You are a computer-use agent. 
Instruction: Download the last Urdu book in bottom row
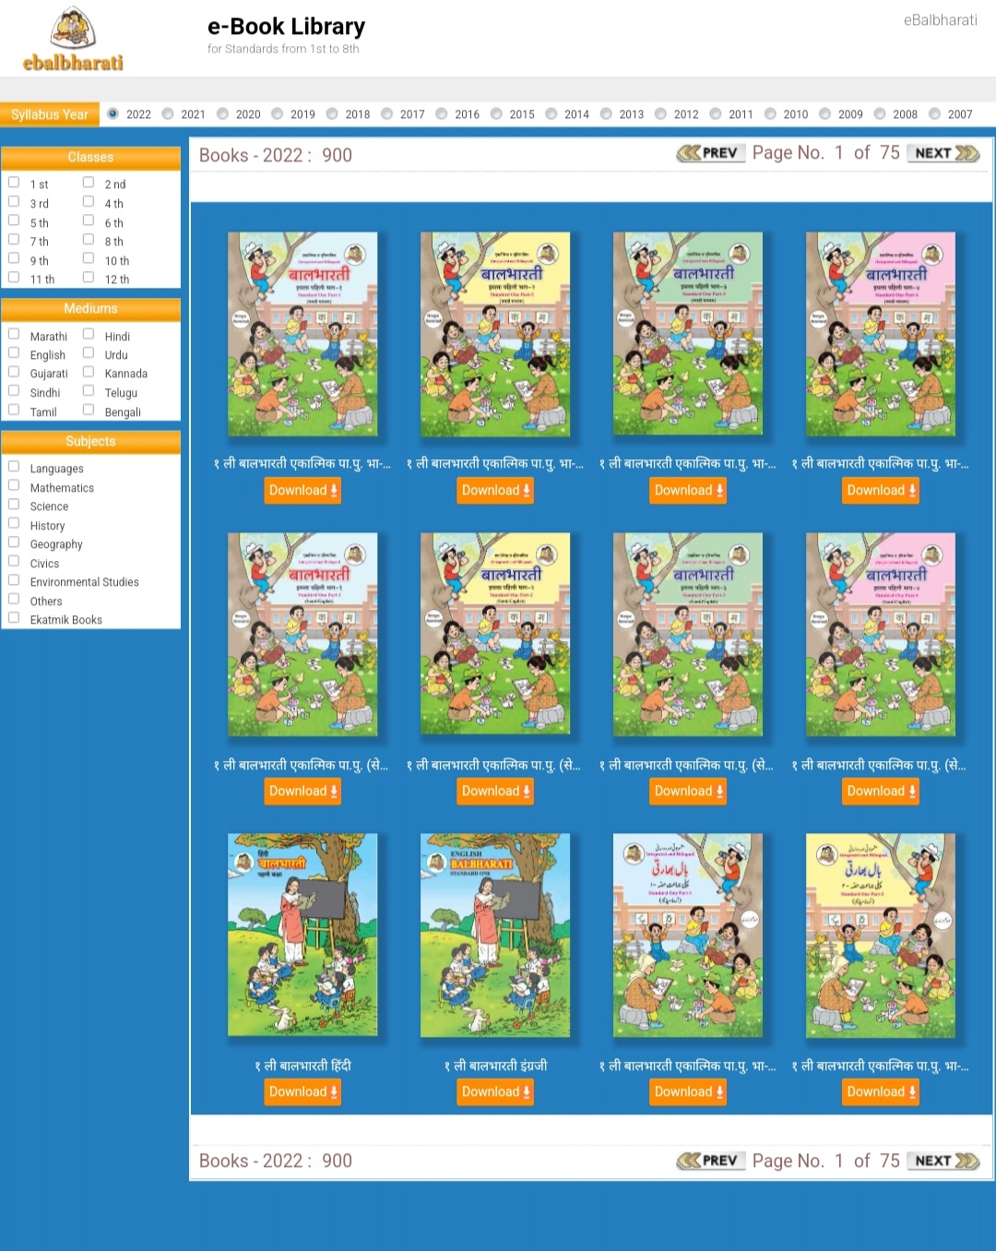[881, 1092]
